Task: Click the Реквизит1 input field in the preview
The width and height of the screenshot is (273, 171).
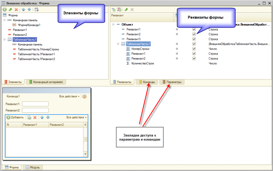Action: tap(35, 104)
